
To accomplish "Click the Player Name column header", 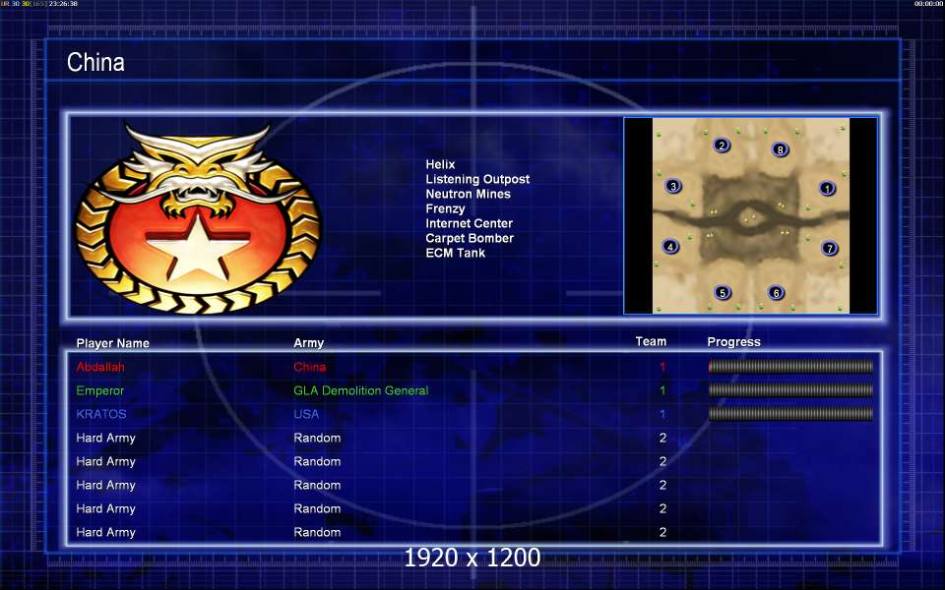I will pos(112,343).
